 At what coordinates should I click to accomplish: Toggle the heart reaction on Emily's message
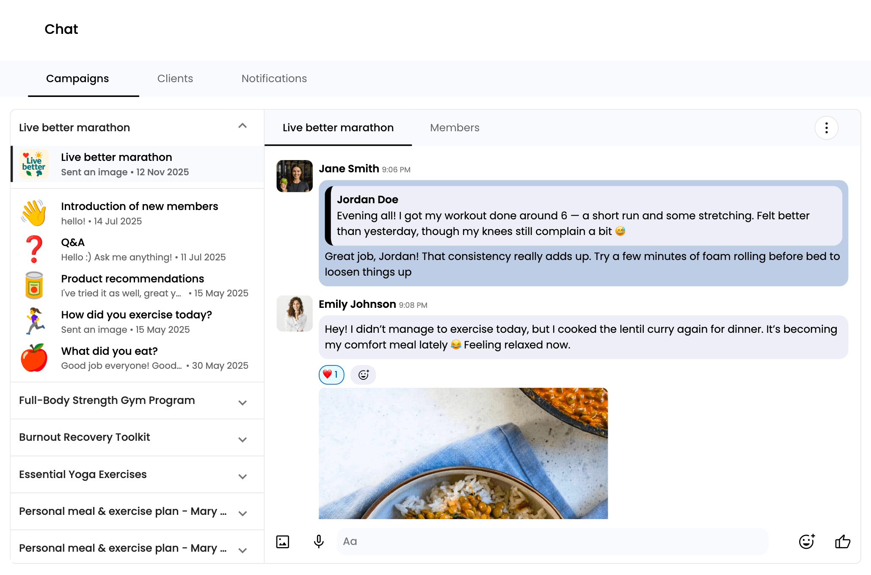pos(331,375)
